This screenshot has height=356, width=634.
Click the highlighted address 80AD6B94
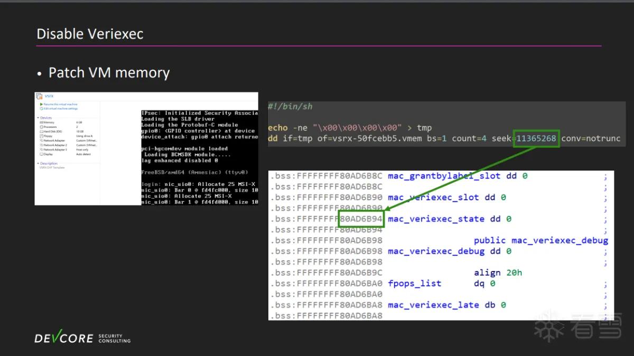361,219
